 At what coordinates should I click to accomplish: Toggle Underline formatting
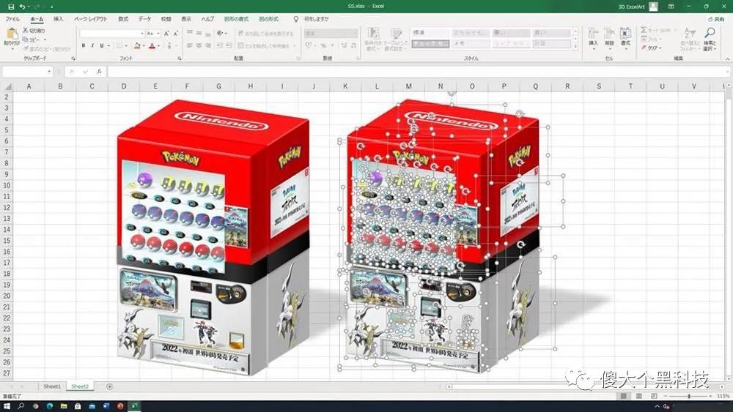point(101,45)
